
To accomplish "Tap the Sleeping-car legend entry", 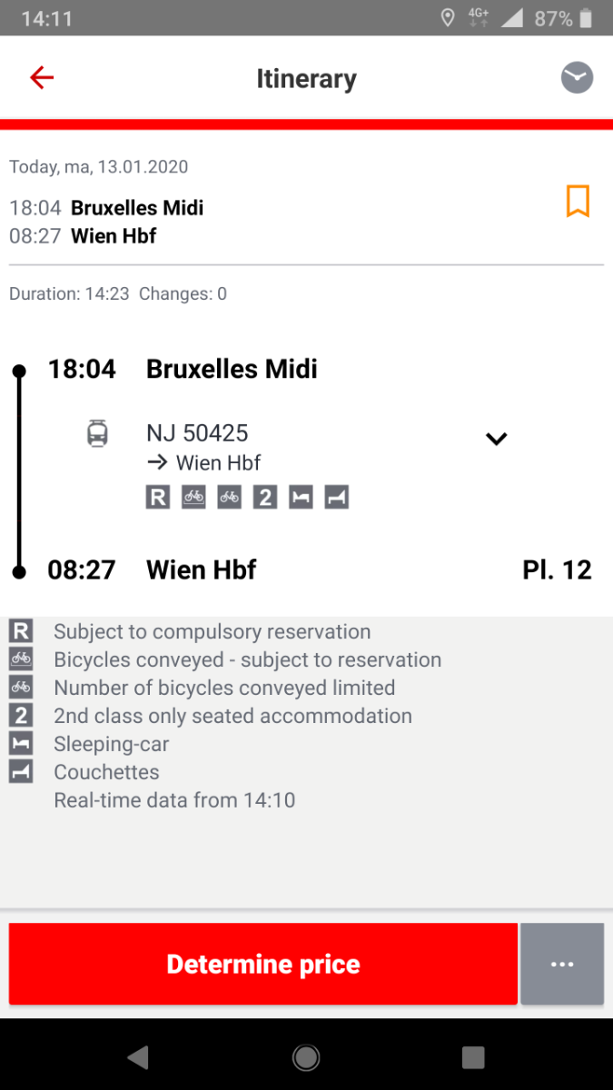I will coord(111,744).
